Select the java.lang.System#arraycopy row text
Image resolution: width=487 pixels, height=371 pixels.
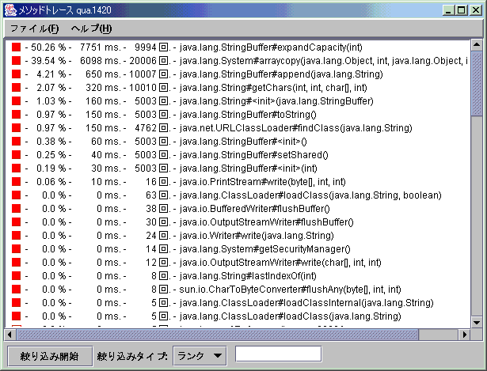point(323,60)
